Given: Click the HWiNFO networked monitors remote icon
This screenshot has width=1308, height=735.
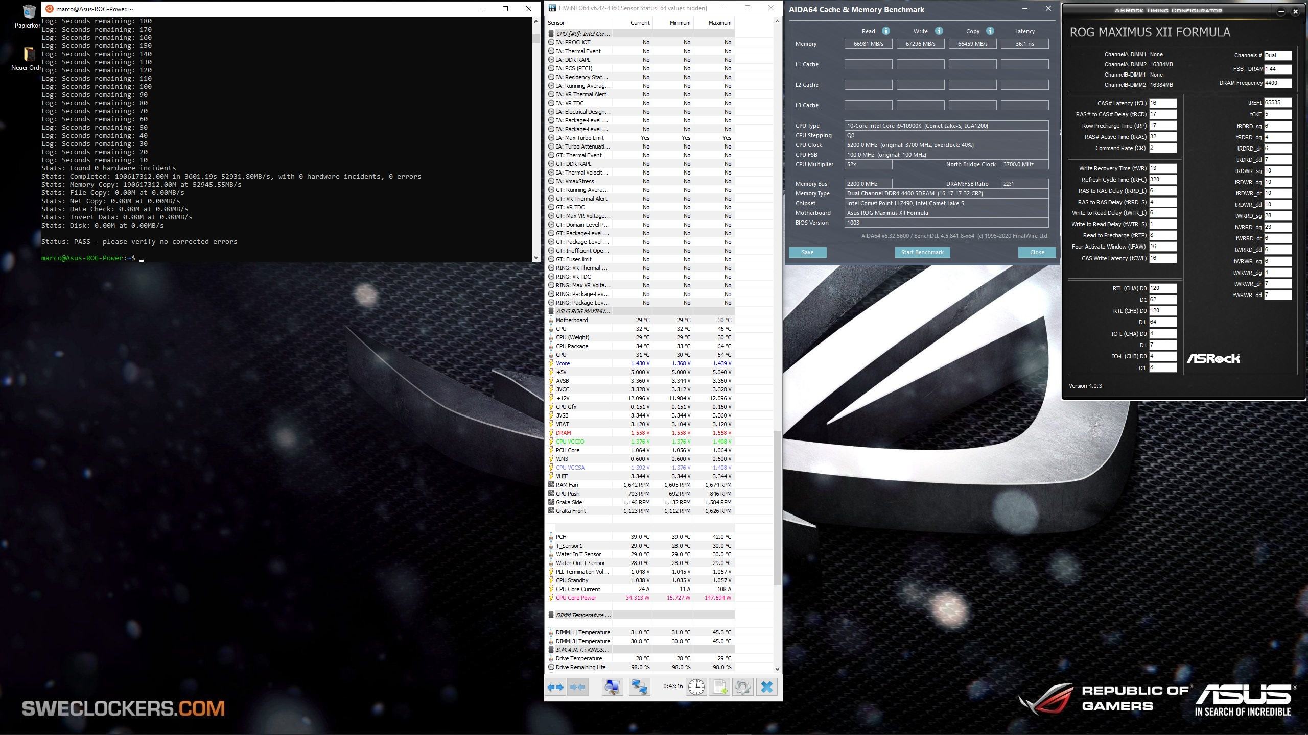Looking at the screenshot, I should point(639,687).
